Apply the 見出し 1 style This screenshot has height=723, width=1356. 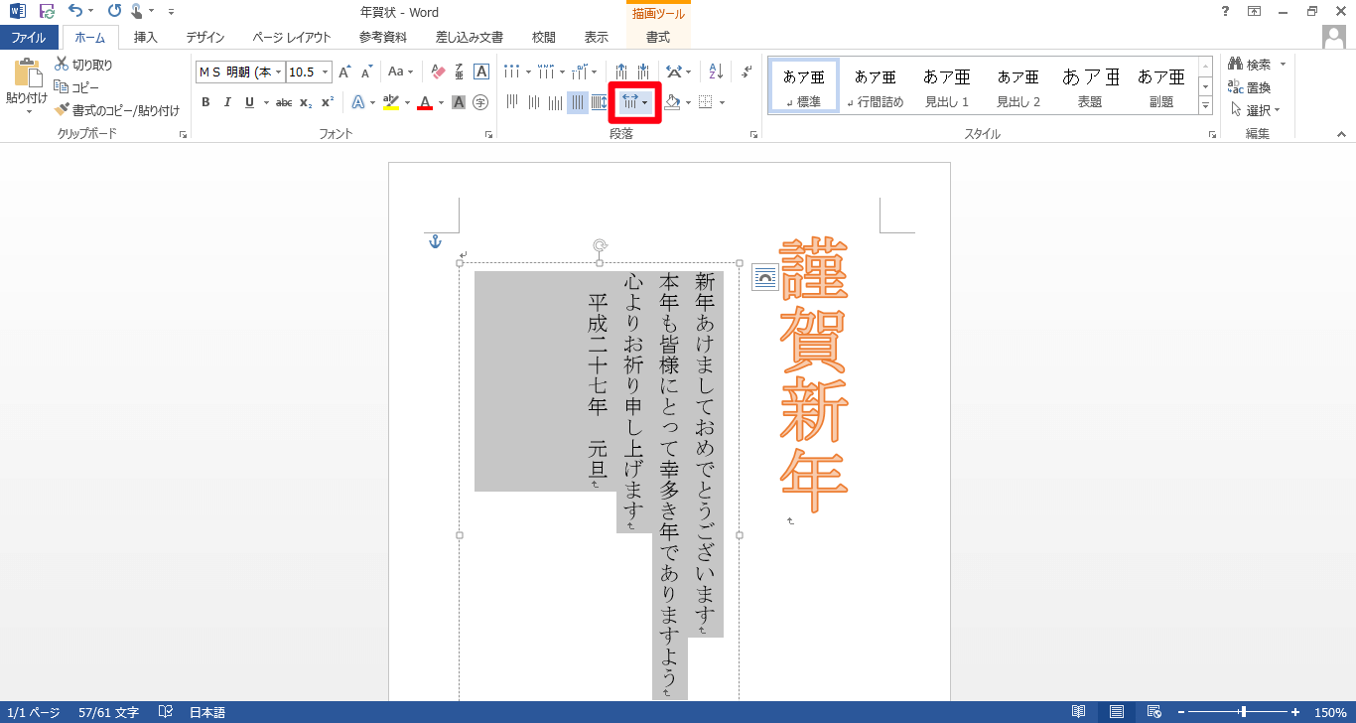[x=947, y=86]
